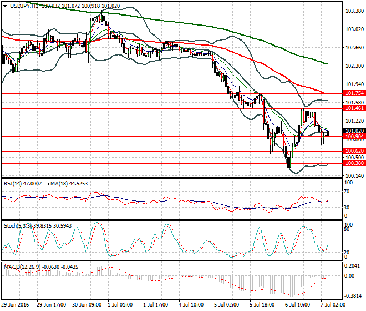Select the MACD scale value 0.2041

click(352, 266)
